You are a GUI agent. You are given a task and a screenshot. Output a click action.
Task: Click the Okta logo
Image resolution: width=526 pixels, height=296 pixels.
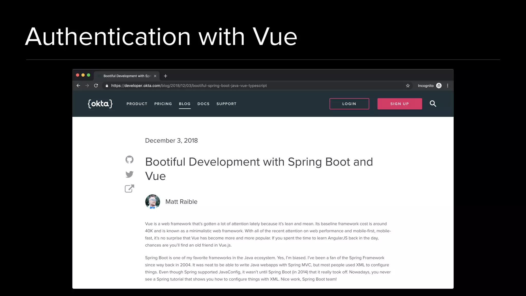pos(100,104)
